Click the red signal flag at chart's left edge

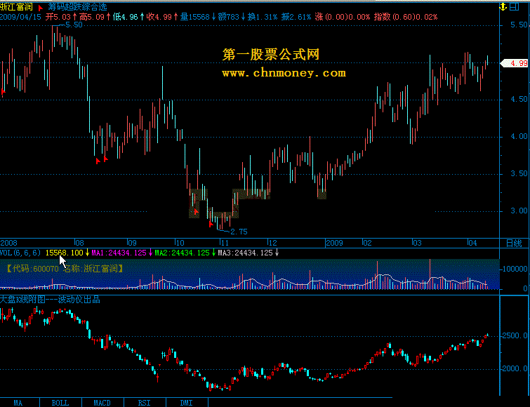click(x=3, y=91)
